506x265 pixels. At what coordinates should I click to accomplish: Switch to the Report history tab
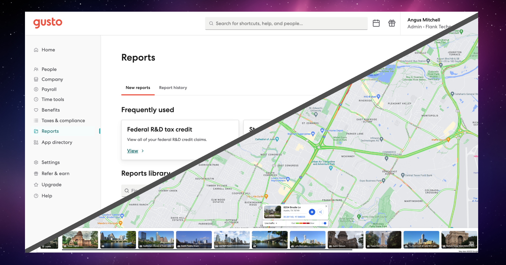tap(173, 88)
